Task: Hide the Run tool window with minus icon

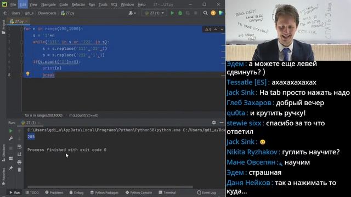Action: point(222,123)
